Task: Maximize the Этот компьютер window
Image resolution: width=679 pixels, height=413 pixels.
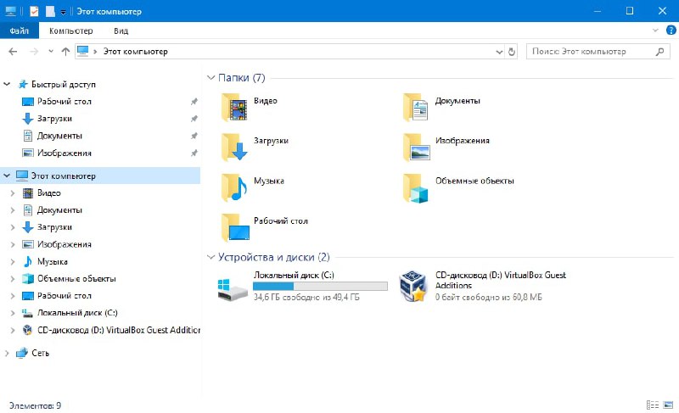Action: click(630, 11)
